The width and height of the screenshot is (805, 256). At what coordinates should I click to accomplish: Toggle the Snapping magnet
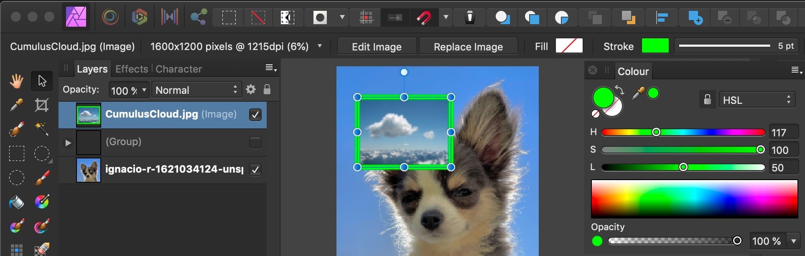[423, 18]
